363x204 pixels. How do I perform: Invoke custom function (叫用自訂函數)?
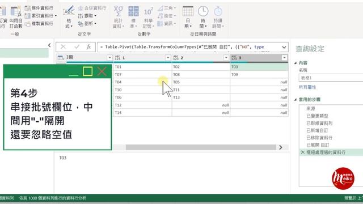click(16, 18)
